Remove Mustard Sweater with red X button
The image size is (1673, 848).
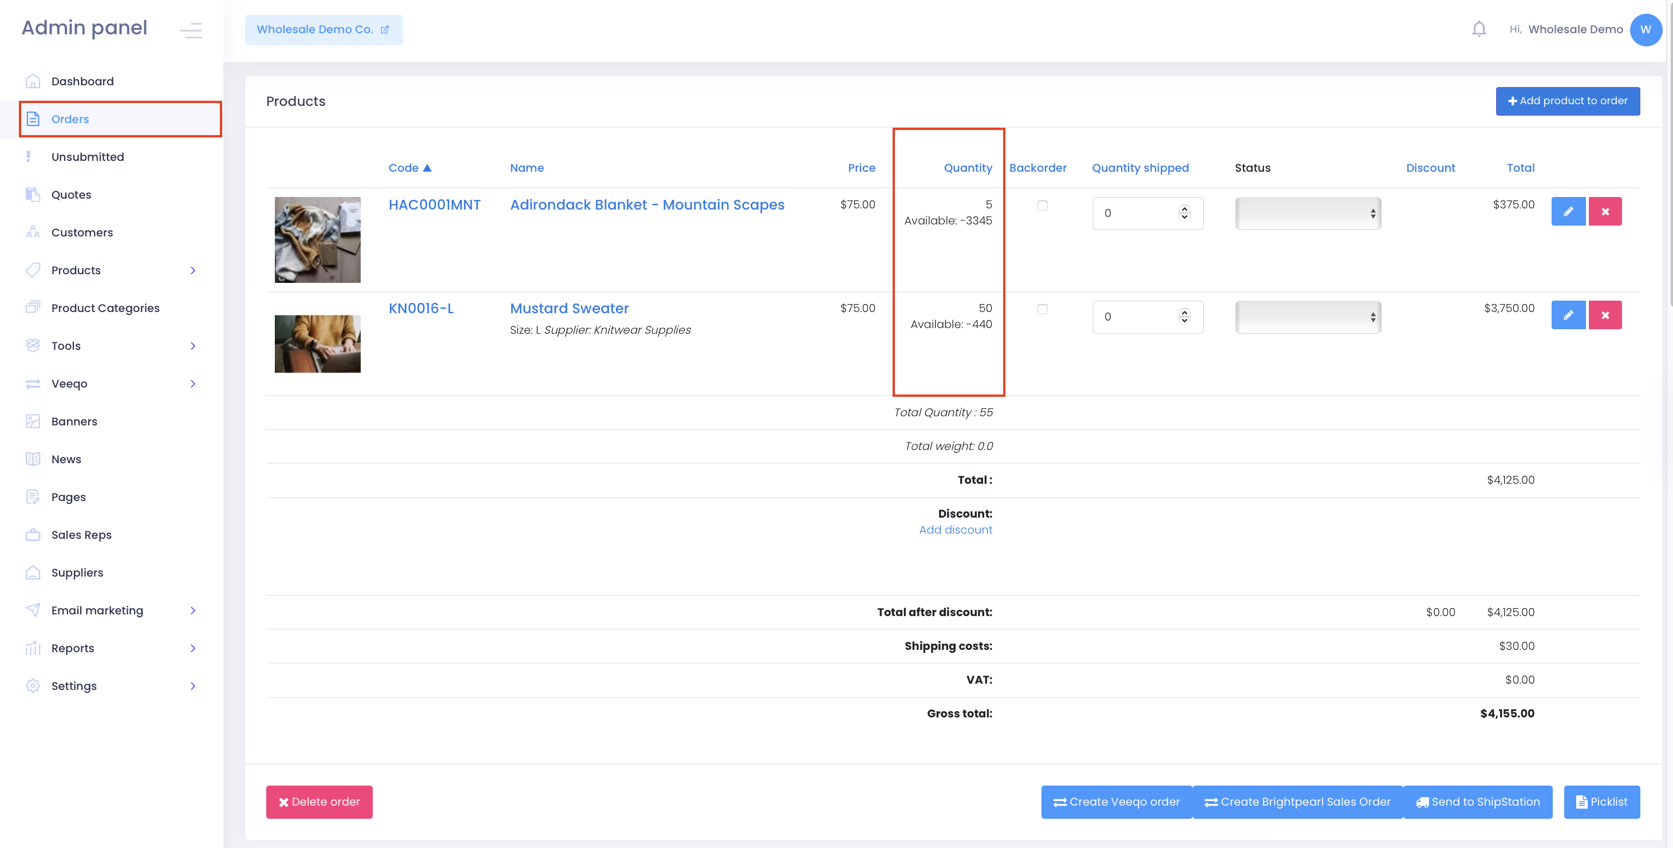click(x=1605, y=315)
